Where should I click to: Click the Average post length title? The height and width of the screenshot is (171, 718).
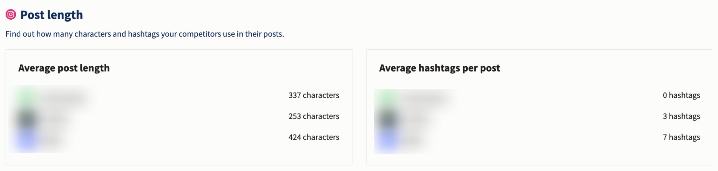(x=64, y=68)
